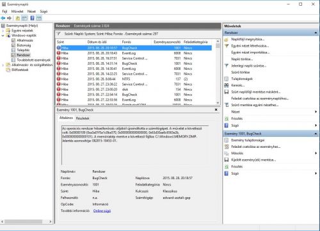Click the up-one-level folder icon in toolbar
The width and height of the screenshot is (320, 231).
18,18
